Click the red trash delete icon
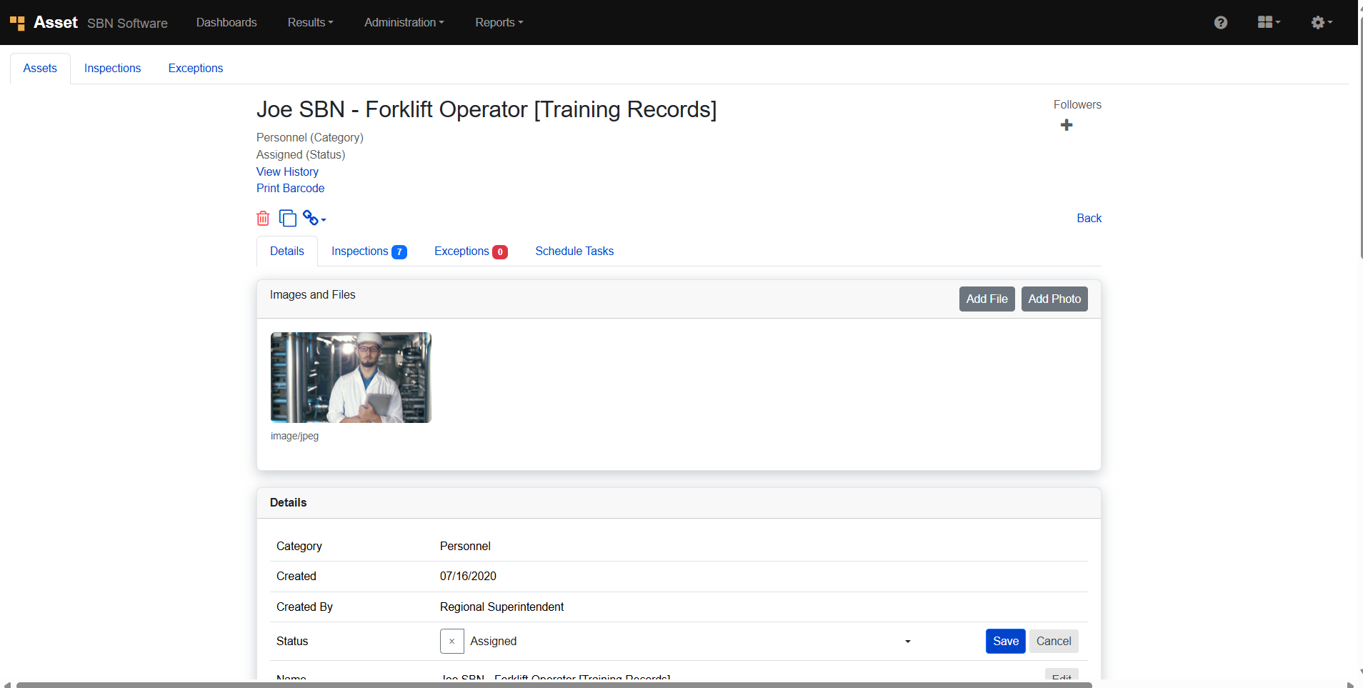1363x688 pixels. tap(263, 218)
